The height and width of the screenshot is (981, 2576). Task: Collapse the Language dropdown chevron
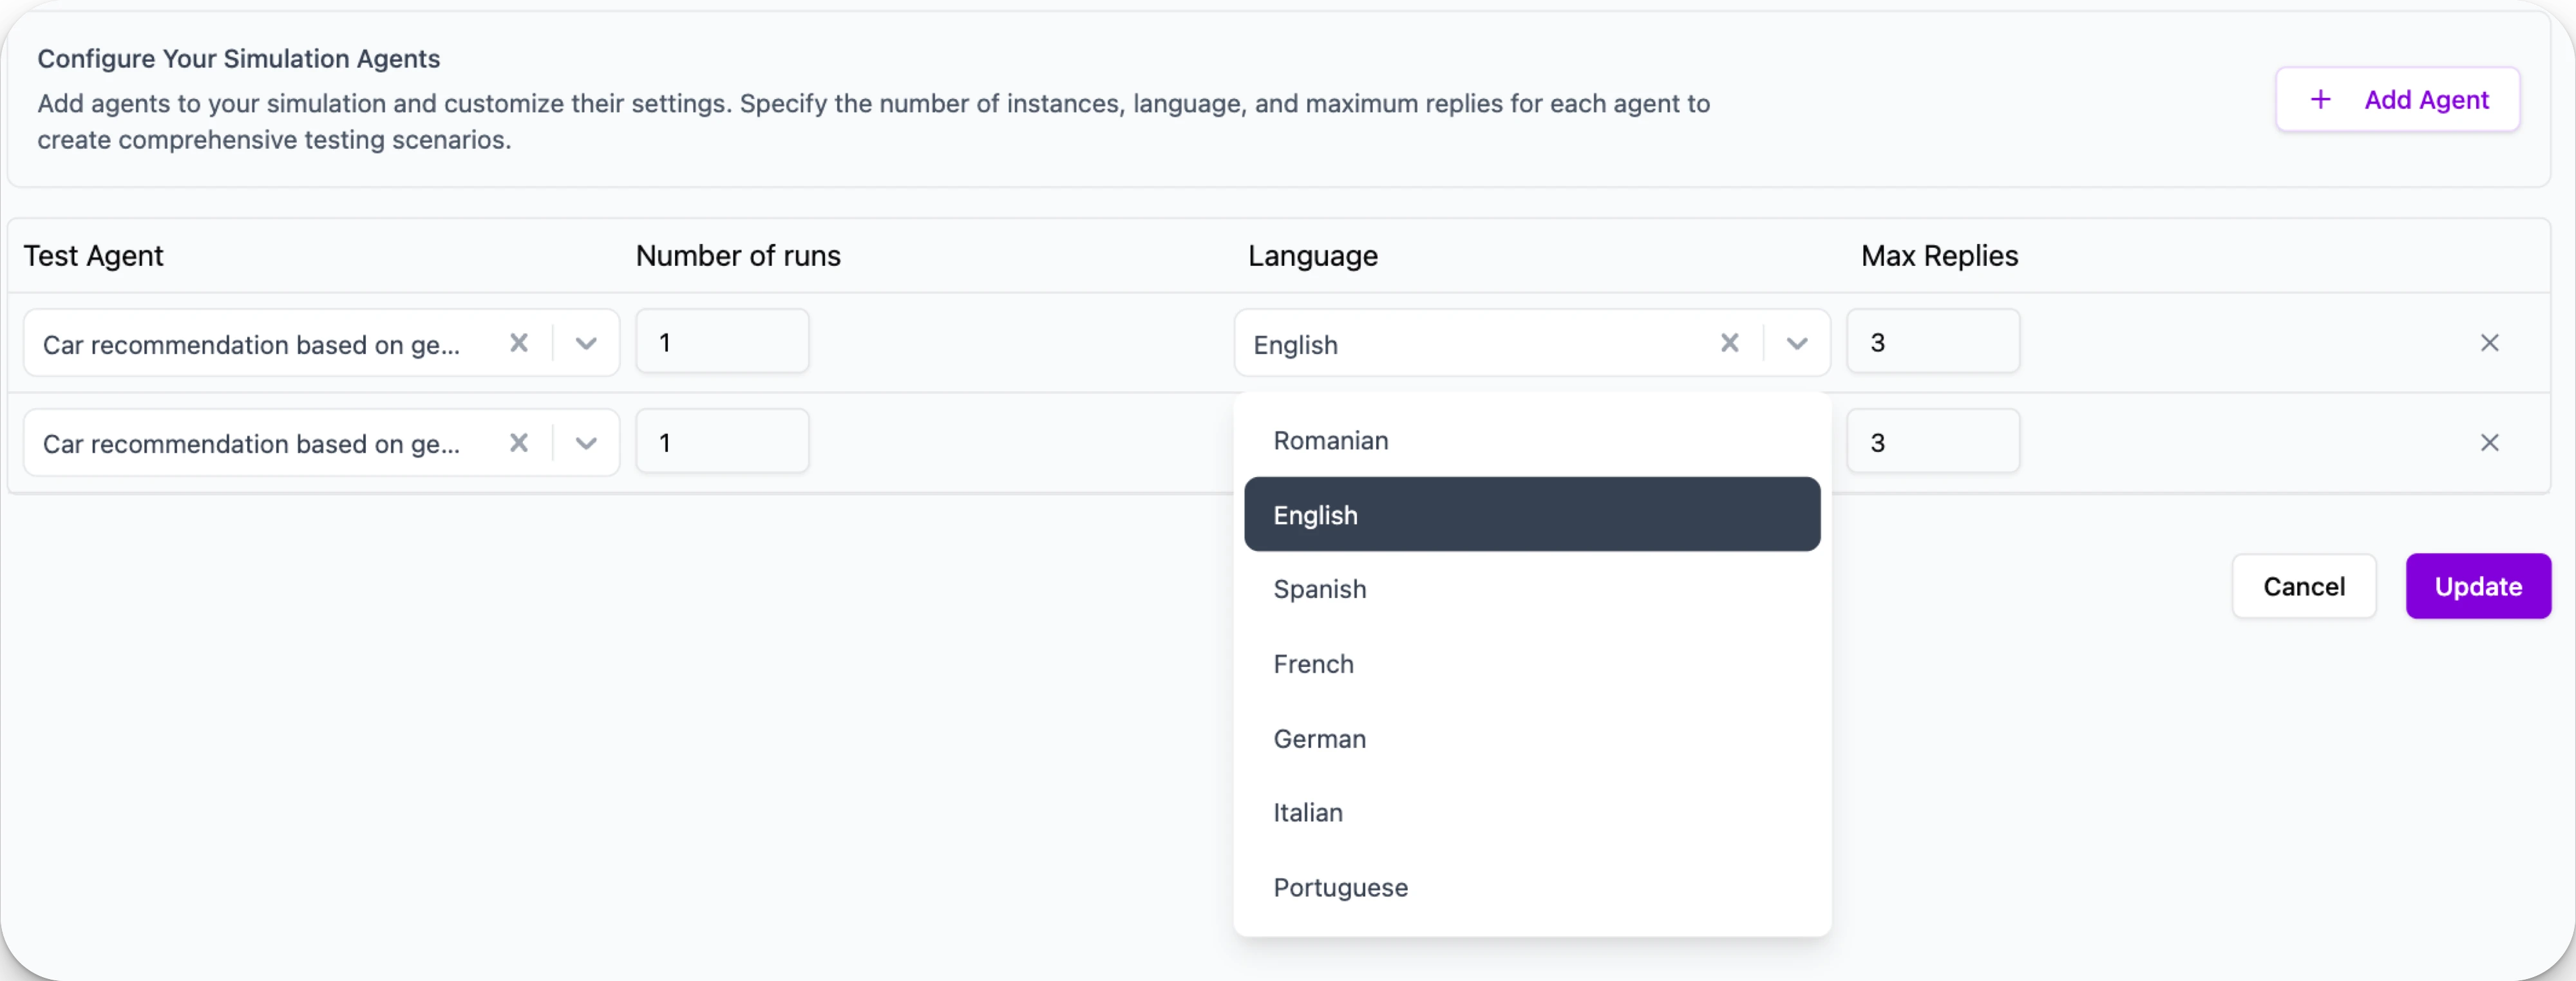click(x=1796, y=343)
